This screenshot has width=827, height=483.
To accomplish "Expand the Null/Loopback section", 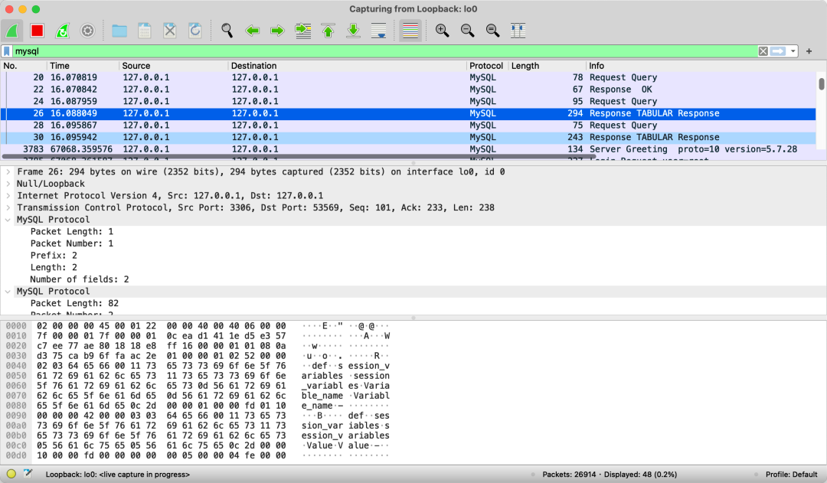I will 8,184.
